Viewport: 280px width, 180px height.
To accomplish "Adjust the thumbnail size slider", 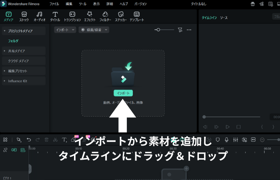I will [164, 30].
